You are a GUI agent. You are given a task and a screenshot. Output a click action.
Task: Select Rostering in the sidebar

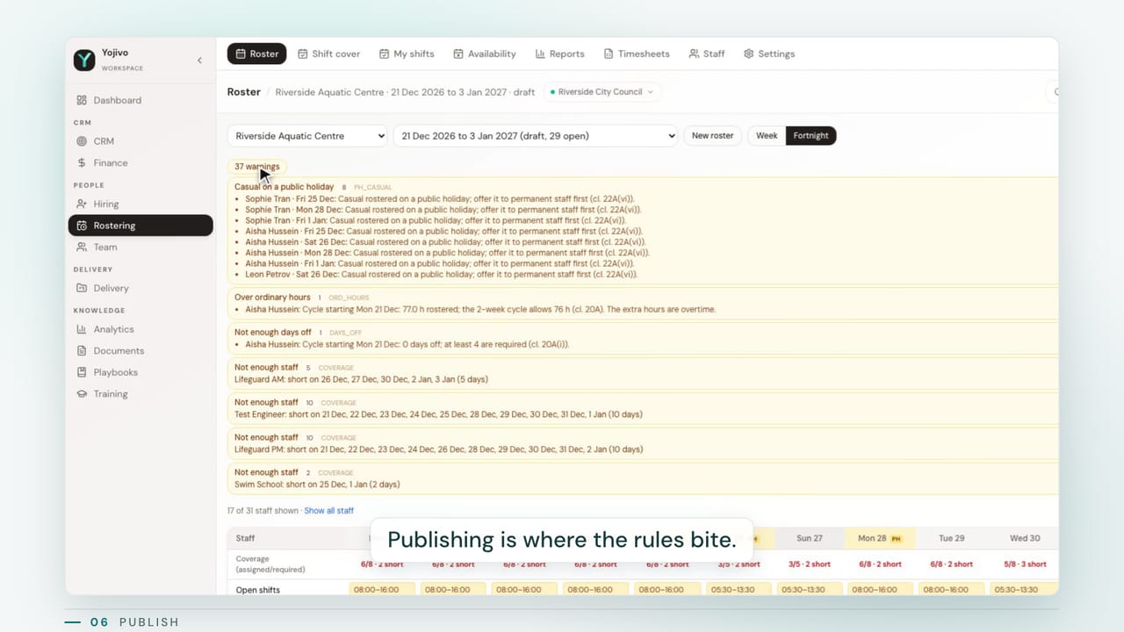140,226
